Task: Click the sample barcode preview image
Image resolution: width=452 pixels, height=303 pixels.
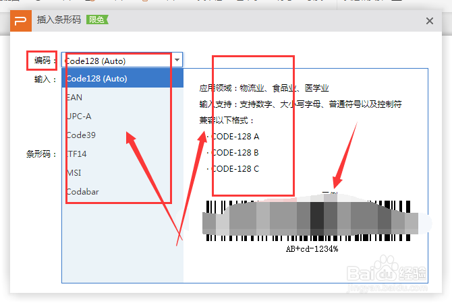Action: [308, 220]
